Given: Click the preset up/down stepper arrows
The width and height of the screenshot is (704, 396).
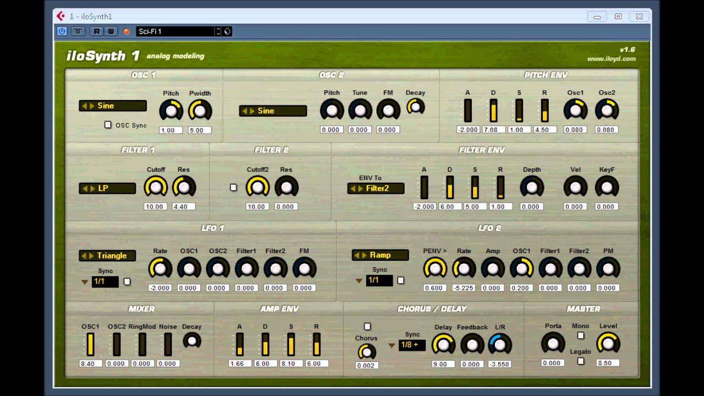Looking at the screenshot, I should point(218,31).
